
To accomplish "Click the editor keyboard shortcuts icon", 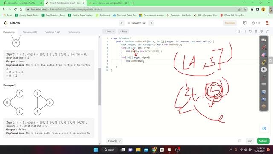I will pos(256,31).
